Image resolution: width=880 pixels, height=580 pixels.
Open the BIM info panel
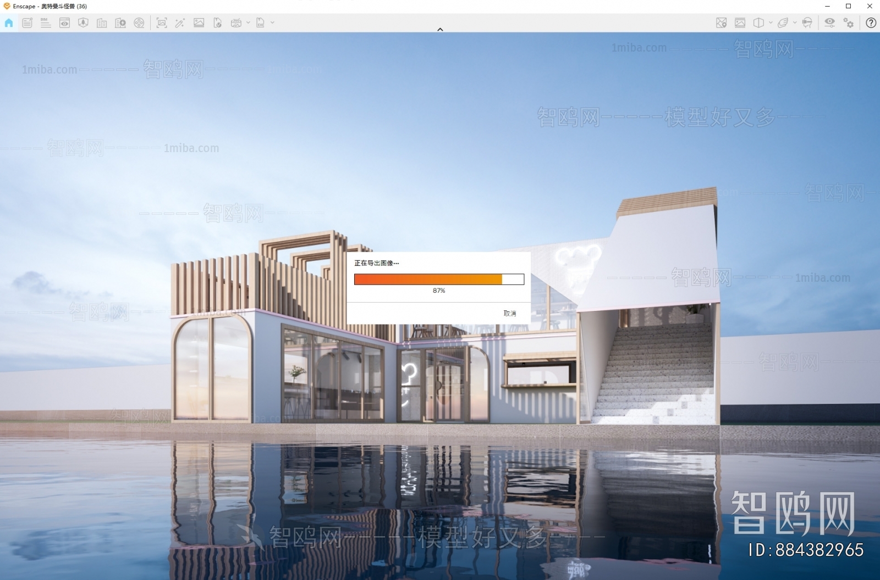pyautogui.click(x=46, y=23)
